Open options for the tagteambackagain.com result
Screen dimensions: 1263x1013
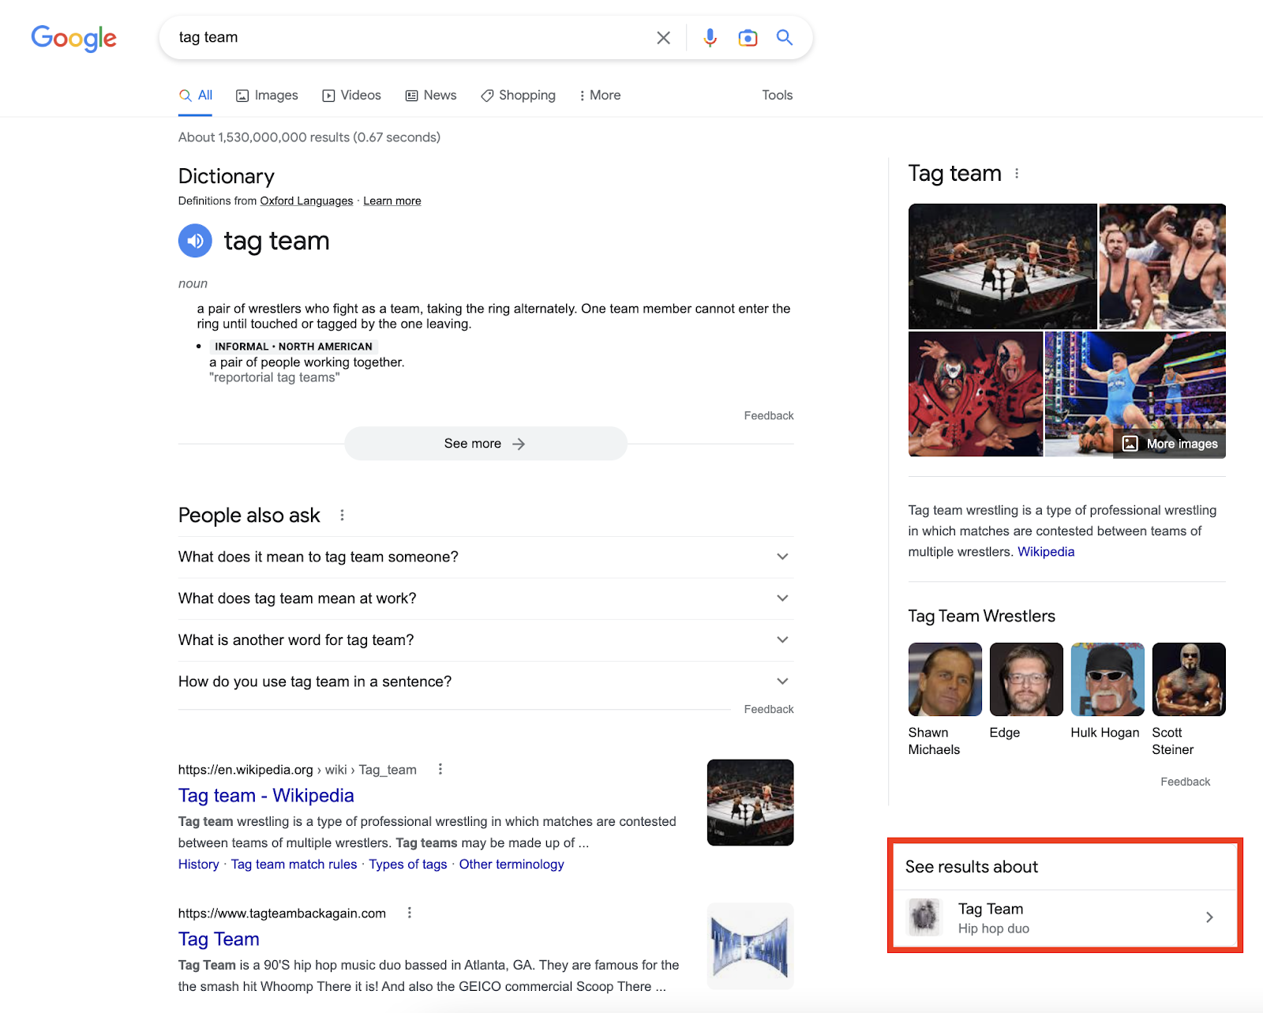(409, 913)
